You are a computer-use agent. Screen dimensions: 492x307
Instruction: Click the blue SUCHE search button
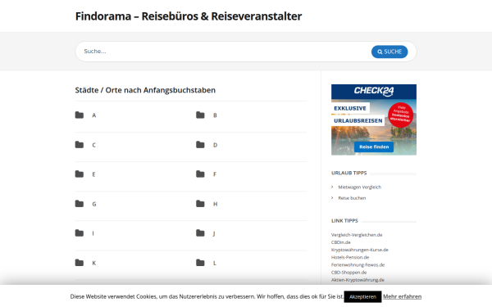pos(389,52)
